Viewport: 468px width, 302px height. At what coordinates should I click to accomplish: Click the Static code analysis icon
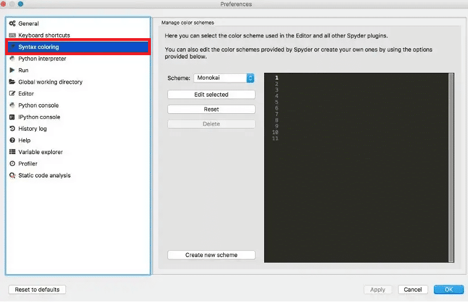(12, 175)
